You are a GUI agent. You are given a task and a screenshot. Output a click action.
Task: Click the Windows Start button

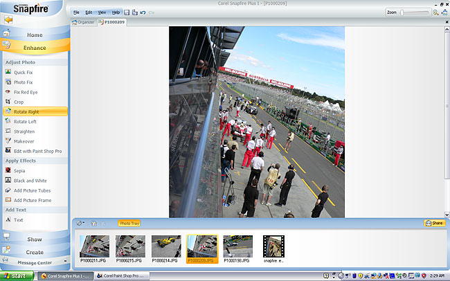18,275
